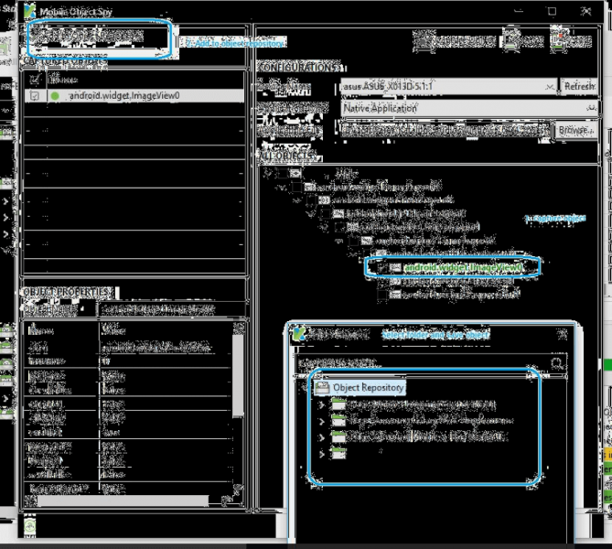Click the search magnifier icon in folder dialog
This screenshot has height=549, width=612.
tap(557, 363)
